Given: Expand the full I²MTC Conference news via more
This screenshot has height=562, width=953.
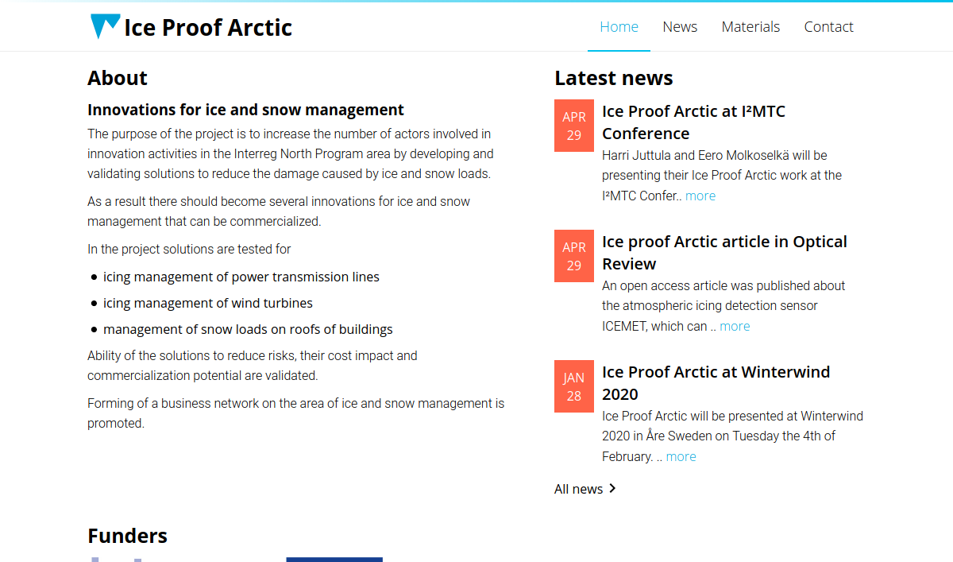Looking at the screenshot, I should (x=700, y=195).
